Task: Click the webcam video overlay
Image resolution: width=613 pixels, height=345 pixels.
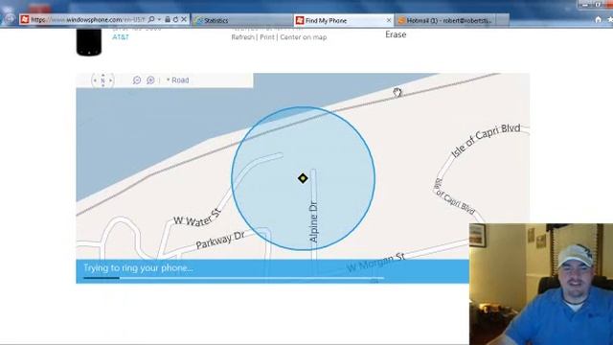Action: [541, 284]
